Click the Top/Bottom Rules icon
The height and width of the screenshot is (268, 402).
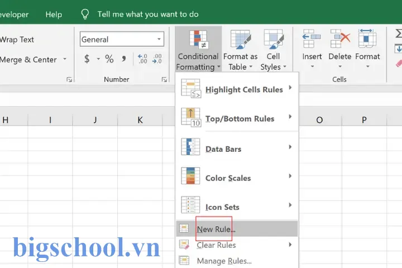tap(191, 118)
